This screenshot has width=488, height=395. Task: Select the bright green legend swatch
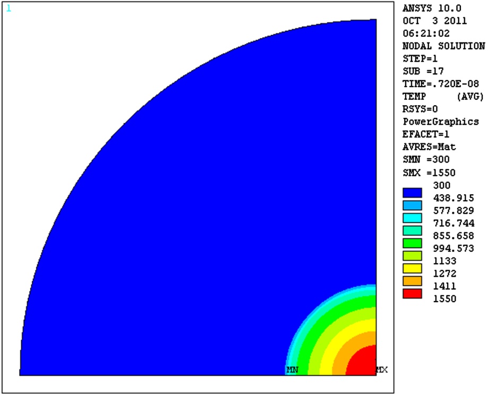(412, 243)
